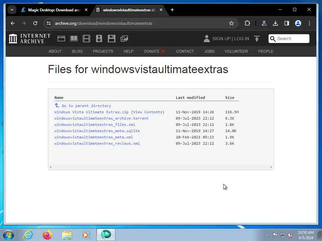Go back to the previous page
The width and height of the screenshot is (322, 241).
13,23
